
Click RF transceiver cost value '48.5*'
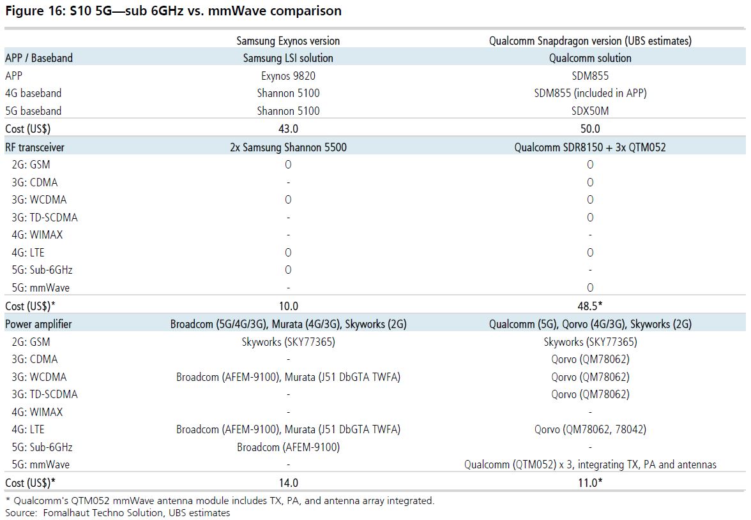coord(590,306)
